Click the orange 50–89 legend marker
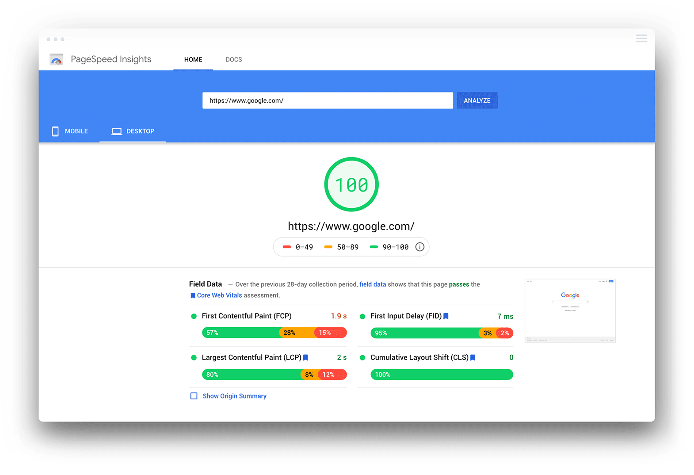 pos(328,247)
